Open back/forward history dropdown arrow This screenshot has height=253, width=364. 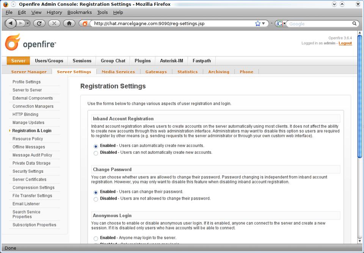tap(28, 23)
